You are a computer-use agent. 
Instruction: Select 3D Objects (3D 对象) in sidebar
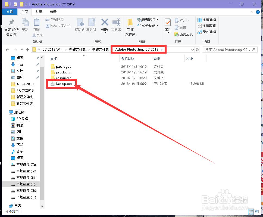(x=20, y=119)
